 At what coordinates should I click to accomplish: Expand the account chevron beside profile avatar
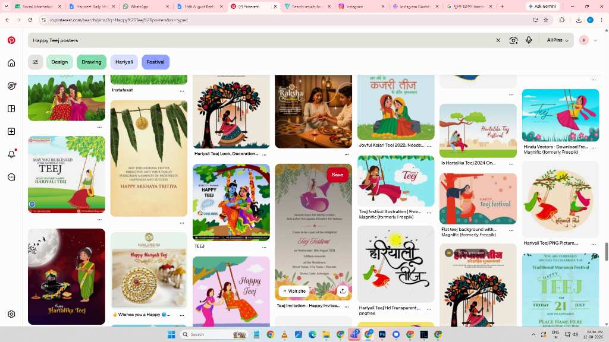pos(595,40)
